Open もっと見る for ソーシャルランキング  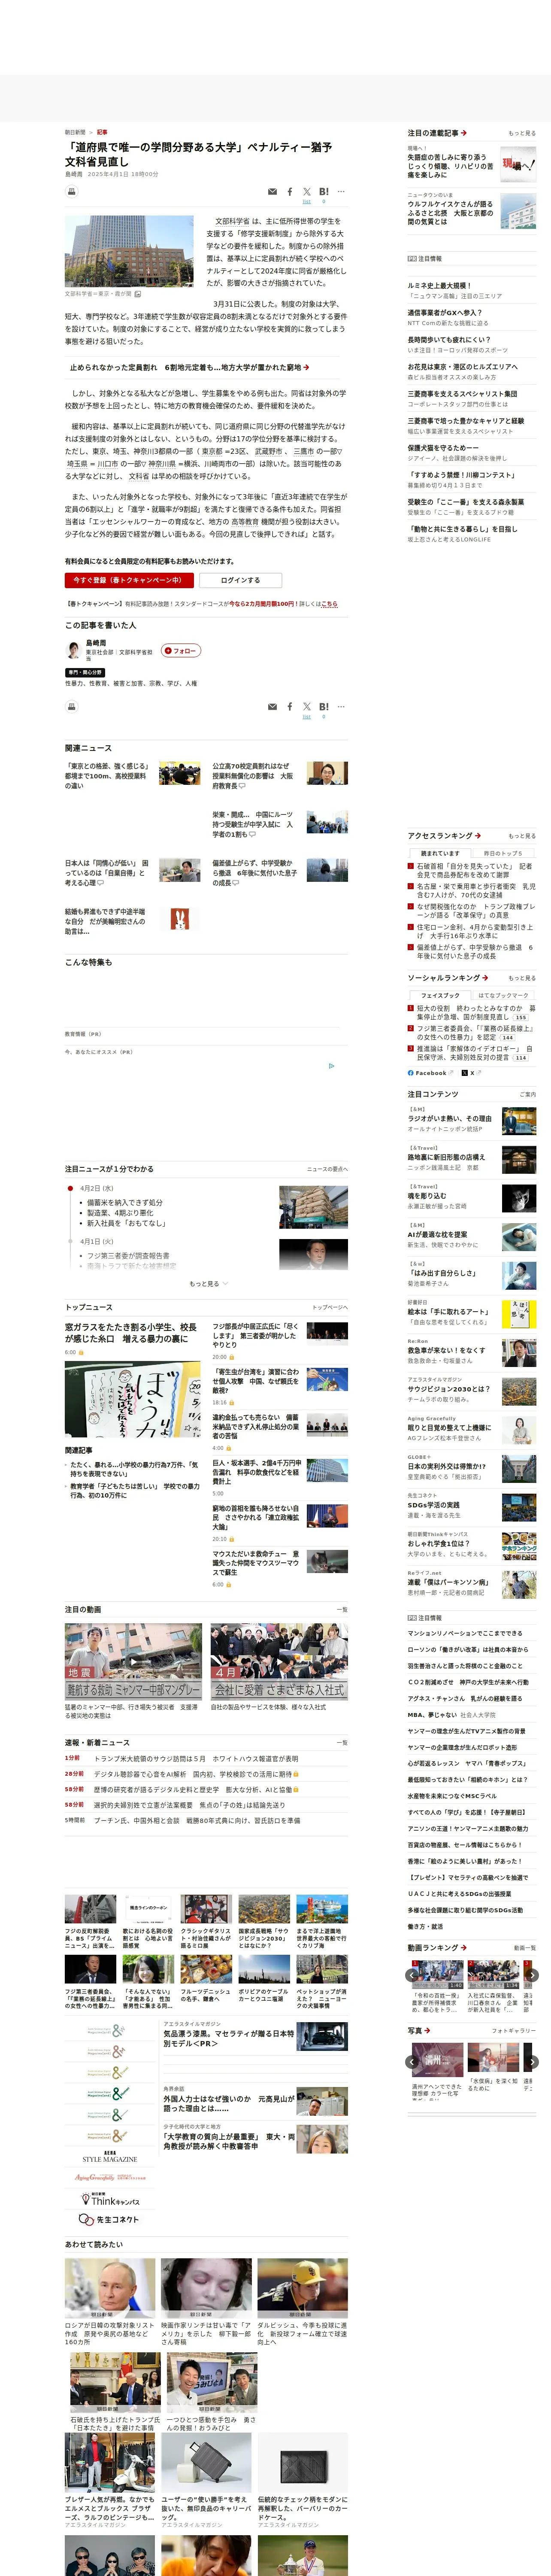(x=521, y=978)
